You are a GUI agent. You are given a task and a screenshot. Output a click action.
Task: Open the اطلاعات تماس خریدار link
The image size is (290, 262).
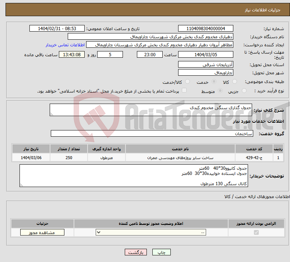coord(65,45)
